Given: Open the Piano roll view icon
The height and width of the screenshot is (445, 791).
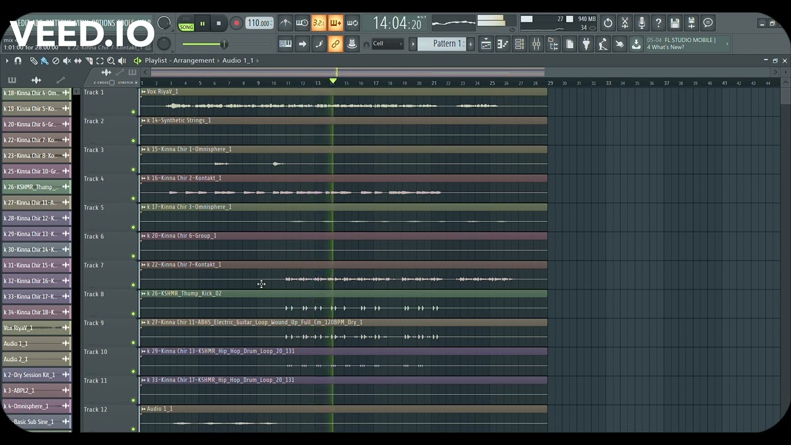Looking at the screenshot, I should click(x=503, y=44).
